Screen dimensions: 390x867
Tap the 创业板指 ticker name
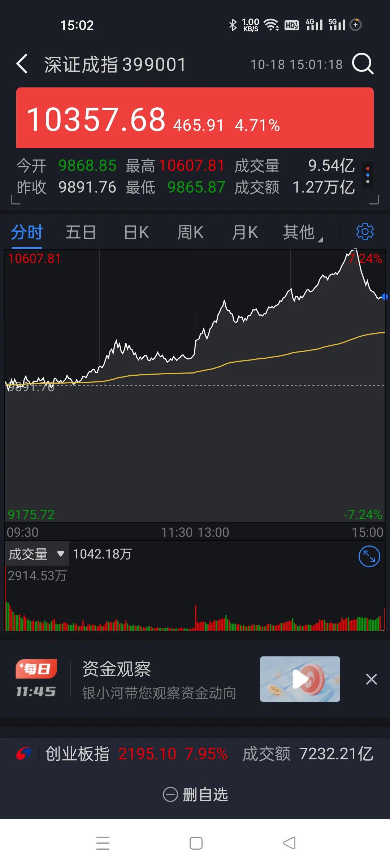pos(77,754)
